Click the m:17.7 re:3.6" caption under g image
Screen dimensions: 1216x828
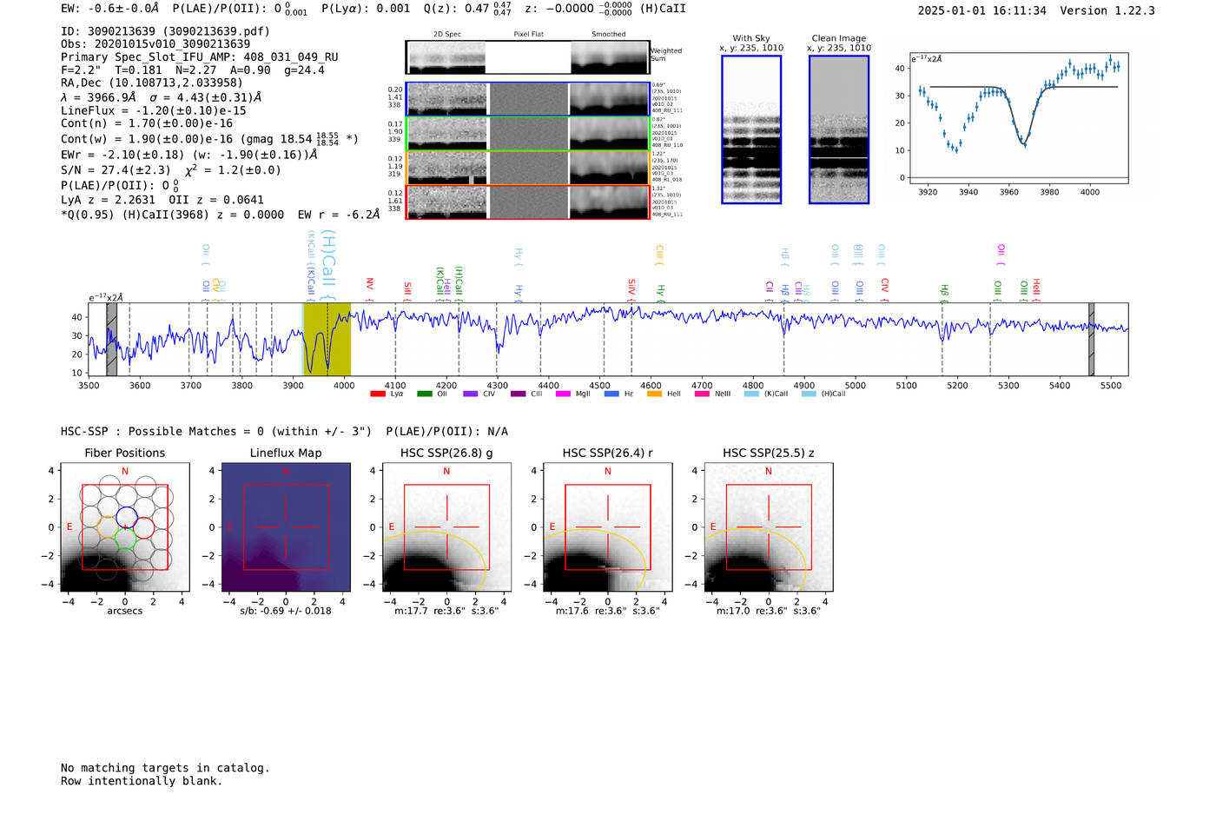(446, 611)
